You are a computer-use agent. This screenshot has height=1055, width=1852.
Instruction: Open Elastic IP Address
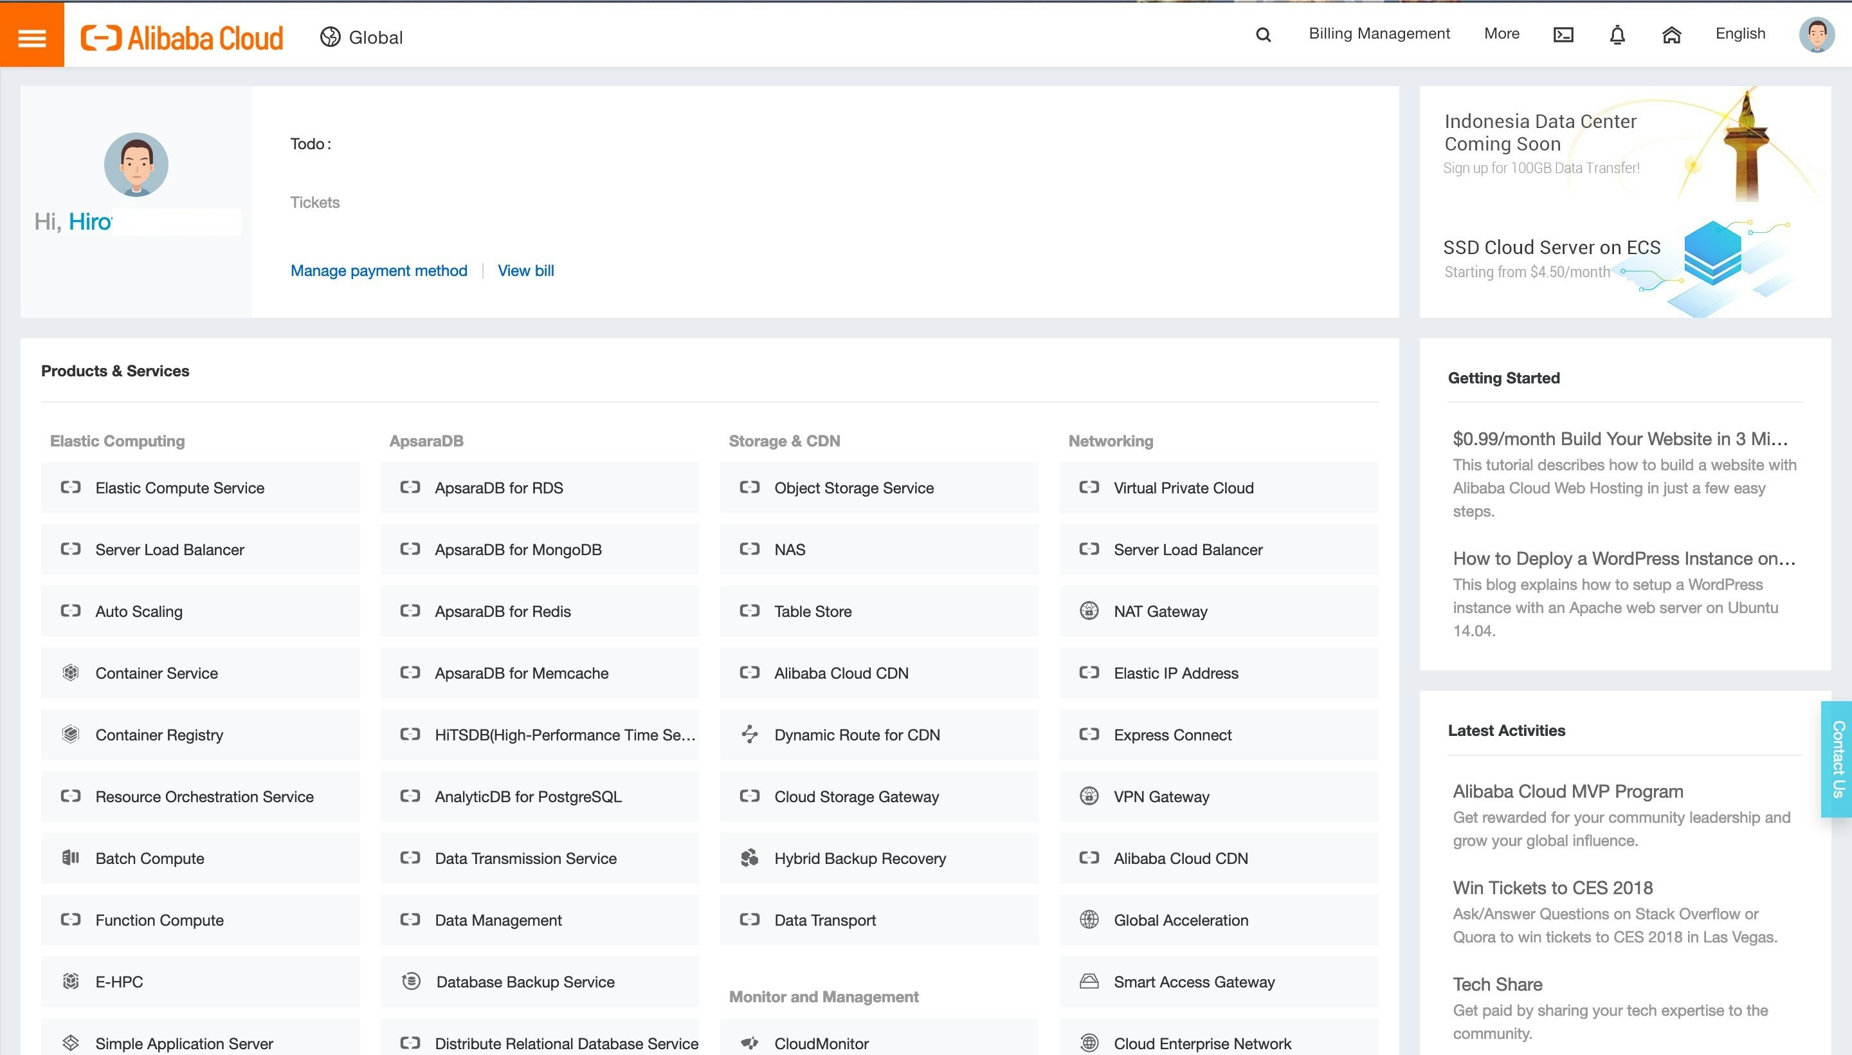coord(1219,672)
